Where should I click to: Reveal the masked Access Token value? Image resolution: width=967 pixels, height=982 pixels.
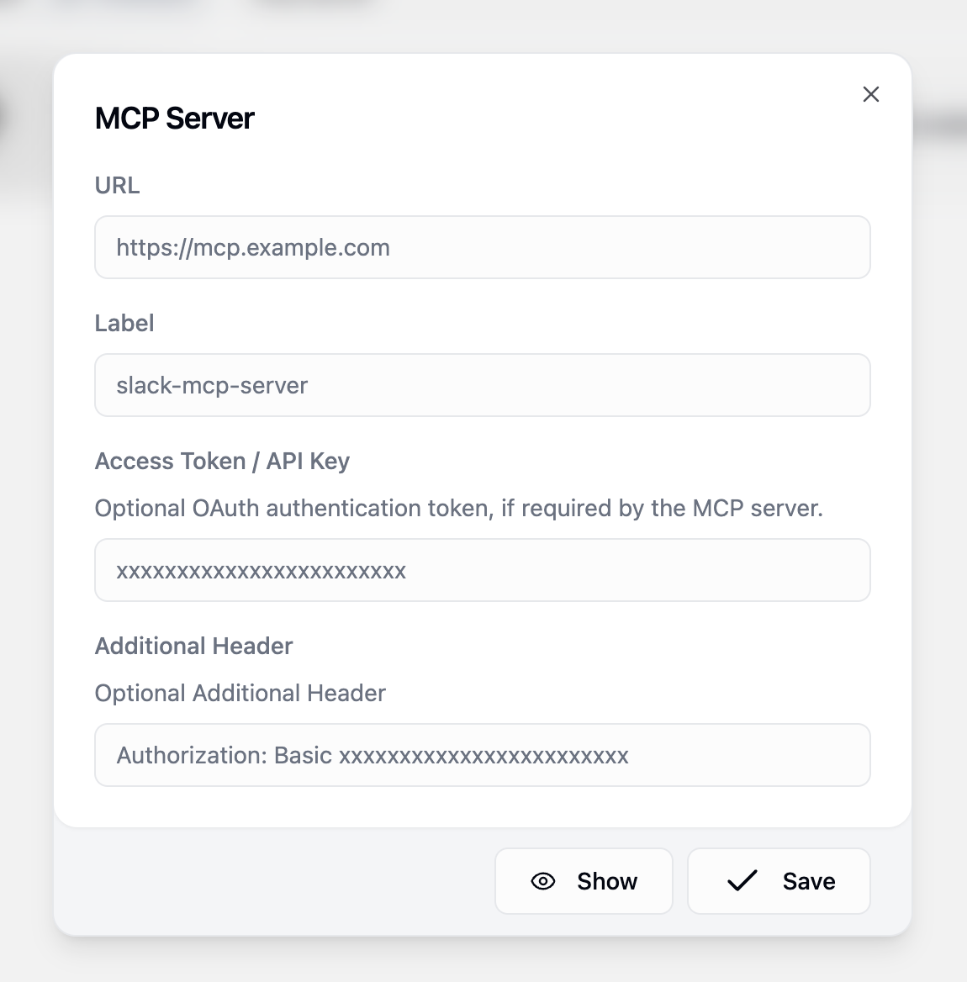[x=584, y=881]
